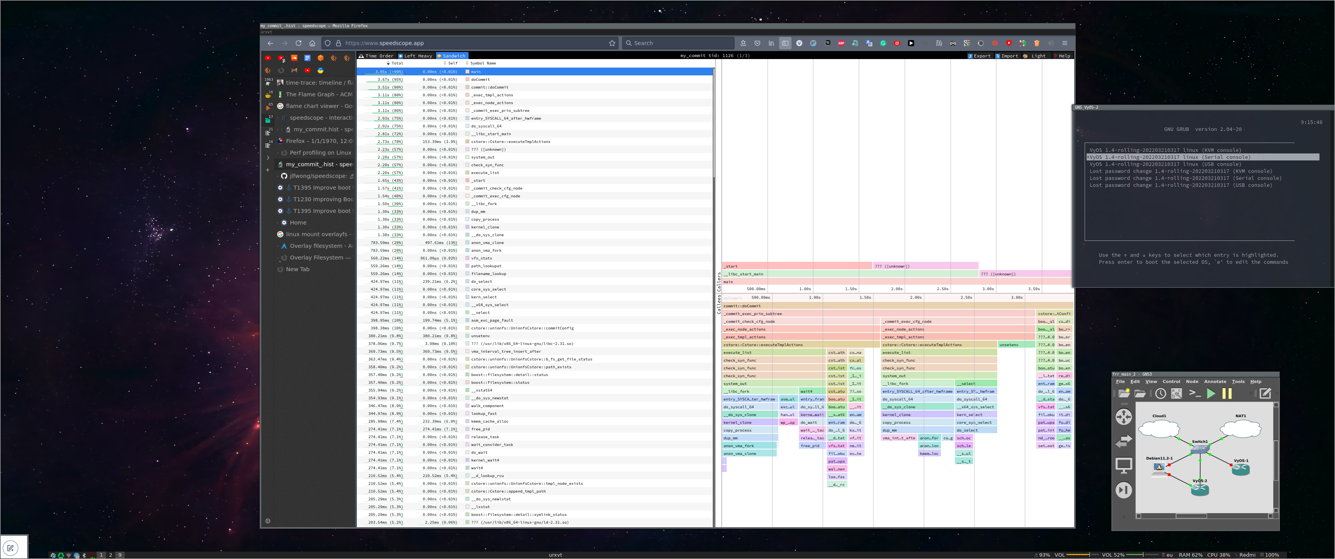The width and height of the screenshot is (1335, 559).
Task: Click Import button in speedscope
Action: 1007,56
